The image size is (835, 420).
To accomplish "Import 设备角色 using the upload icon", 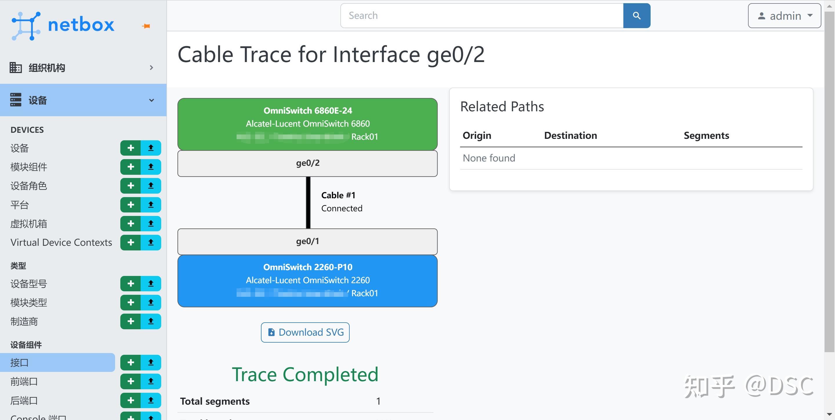I will 151,186.
